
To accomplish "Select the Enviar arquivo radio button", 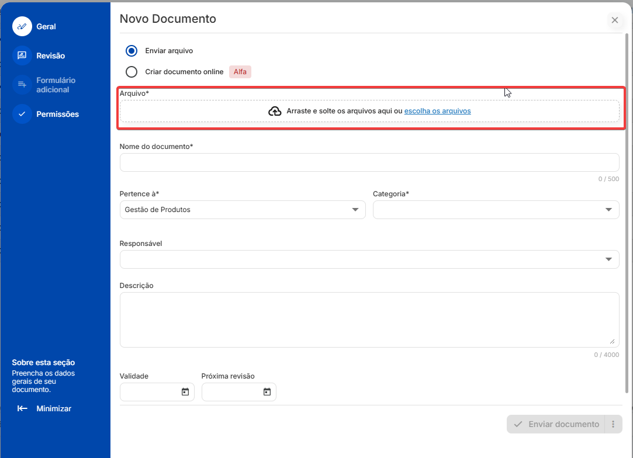I will tap(131, 51).
